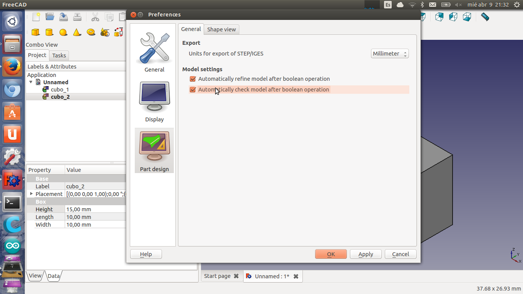The width and height of the screenshot is (523, 294).
Task: Expand the Placement property row
Action: (x=31, y=194)
